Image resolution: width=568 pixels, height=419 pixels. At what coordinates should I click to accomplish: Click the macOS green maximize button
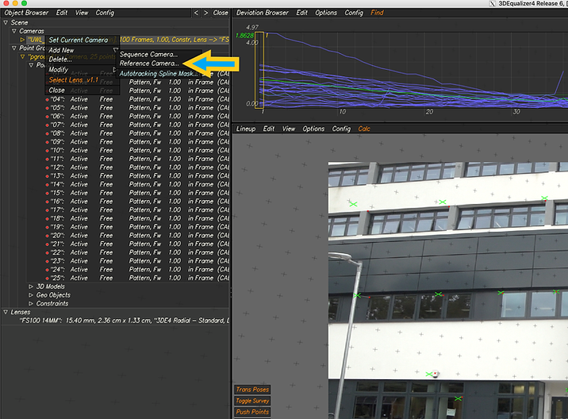click(x=24, y=3)
